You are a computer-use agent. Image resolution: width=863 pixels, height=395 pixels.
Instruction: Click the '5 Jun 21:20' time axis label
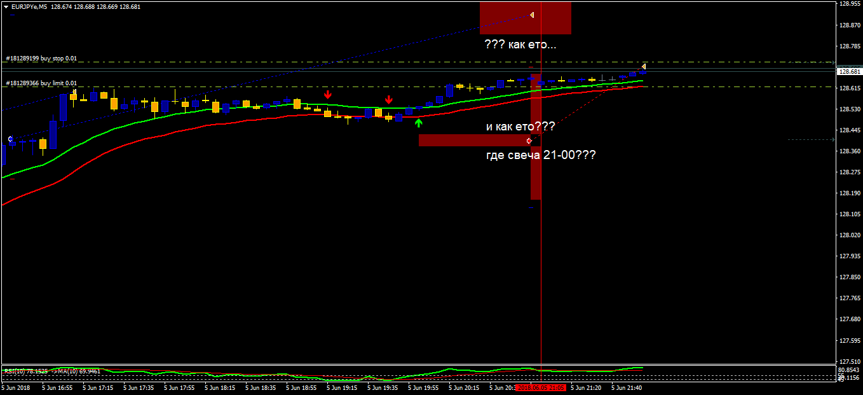(x=586, y=387)
